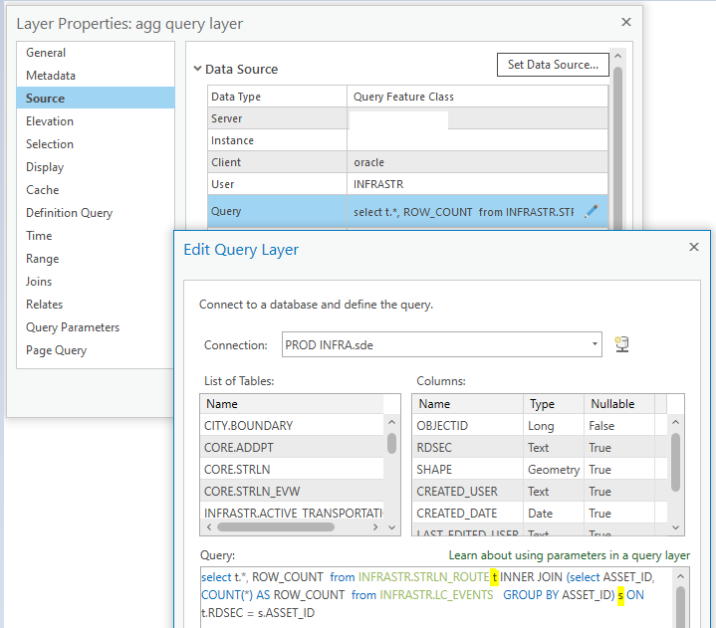The width and height of the screenshot is (716, 628).
Task: Select the SHAPE column row
Action: coord(540,469)
